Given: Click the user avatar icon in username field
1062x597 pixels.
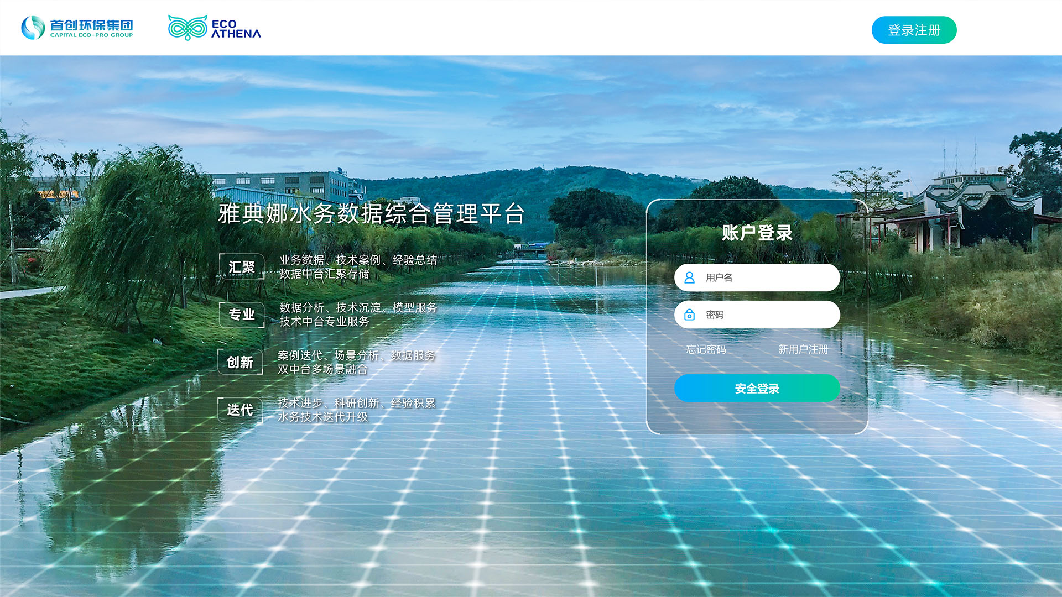Looking at the screenshot, I should click(x=689, y=277).
